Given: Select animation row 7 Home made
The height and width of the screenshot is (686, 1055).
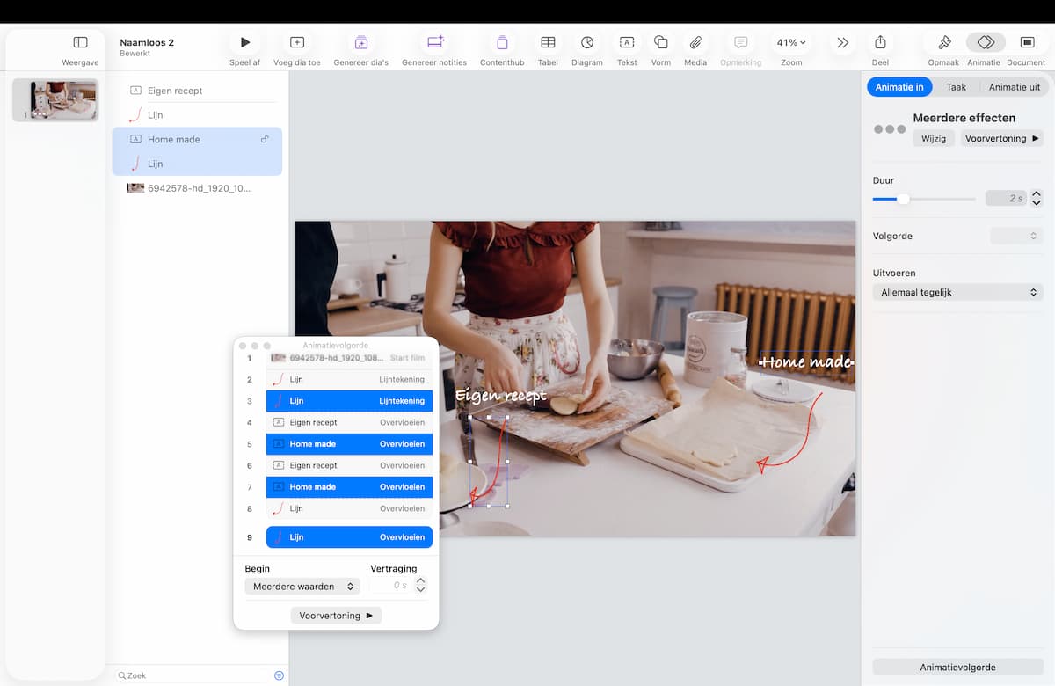Looking at the screenshot, I should point(349,487).
